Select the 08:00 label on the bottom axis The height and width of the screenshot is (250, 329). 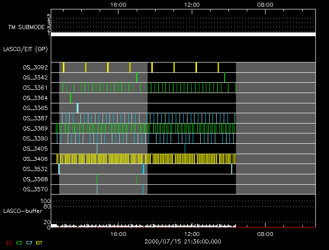click(x=266, y=234)
